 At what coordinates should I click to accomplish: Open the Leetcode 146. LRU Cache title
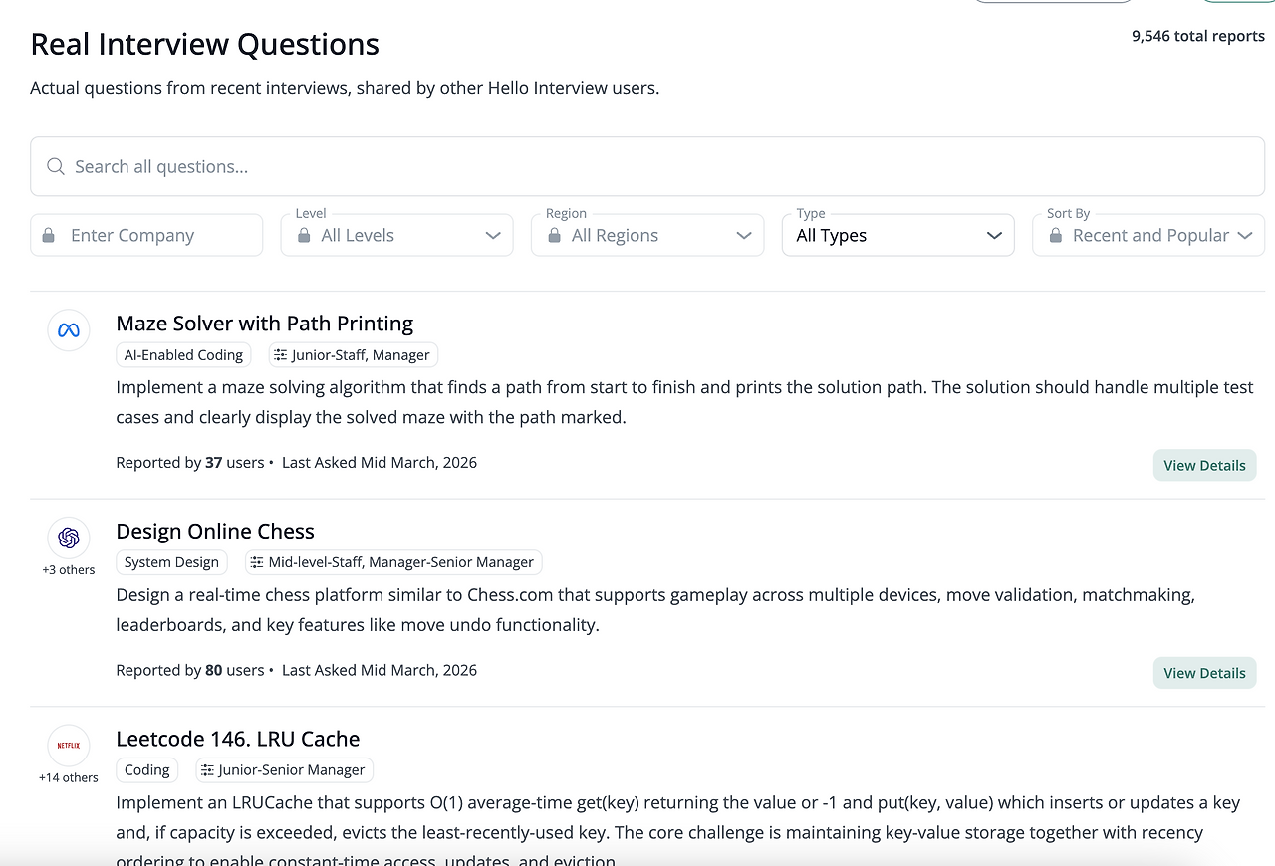(237, 739)
